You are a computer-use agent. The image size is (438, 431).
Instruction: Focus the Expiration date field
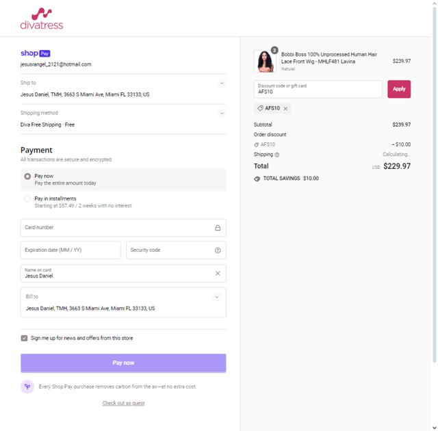tap(70, 250)
